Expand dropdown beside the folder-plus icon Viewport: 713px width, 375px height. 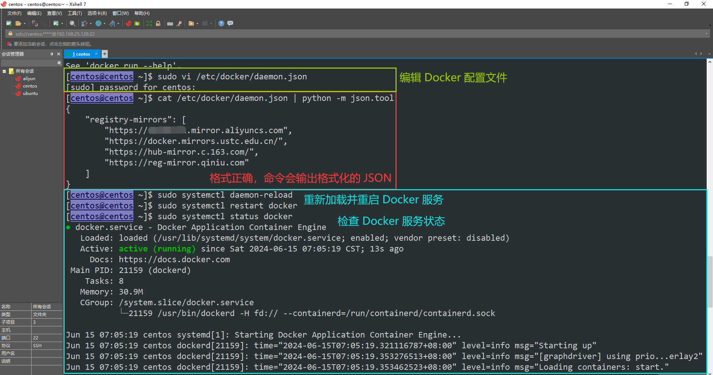click(x=197, y=23)
